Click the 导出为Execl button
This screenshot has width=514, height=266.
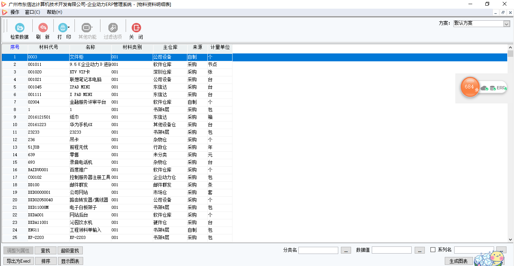[18, 261]
